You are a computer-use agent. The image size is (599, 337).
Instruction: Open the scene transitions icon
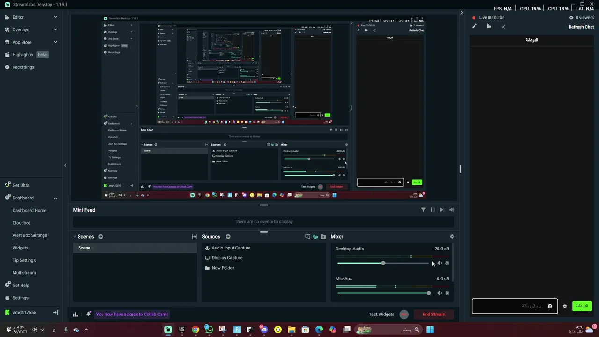(x=195, y=237)
